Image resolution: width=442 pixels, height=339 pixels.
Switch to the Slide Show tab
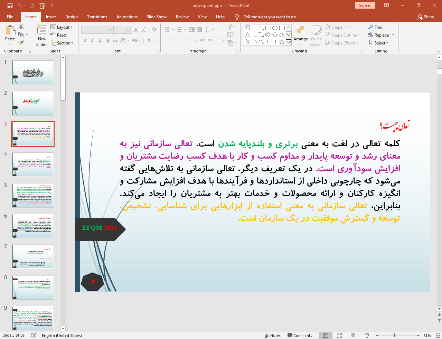[156, 17]
